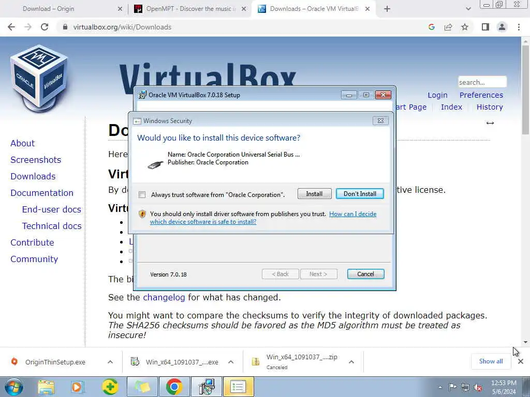Open the Chrome profile avatar
Image resolution: width=530 pixels, height=397 pixels.
pyautogui.click(x=502, y=27)
